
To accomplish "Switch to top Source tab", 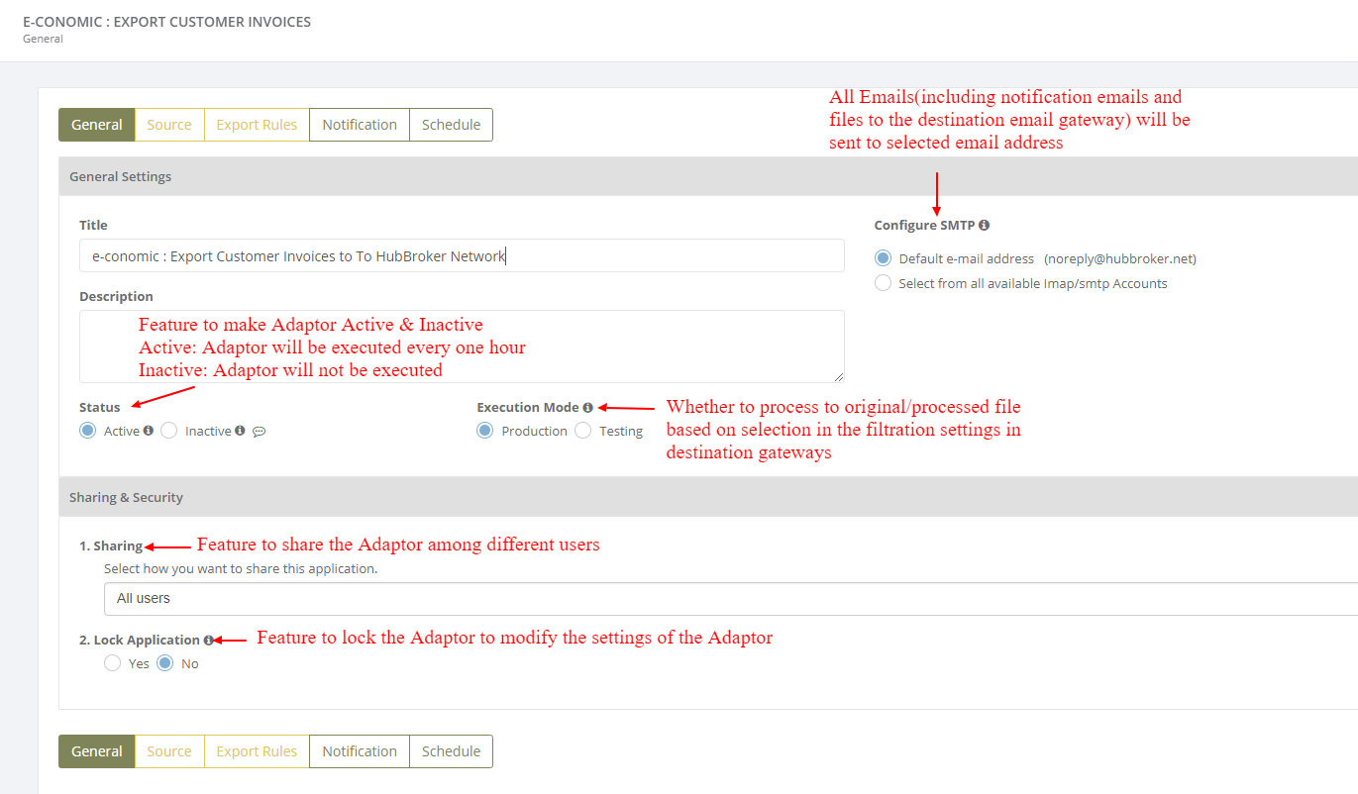I will tap(169, 125).
